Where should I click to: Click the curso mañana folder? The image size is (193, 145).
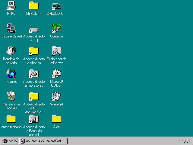(x=11, y=119)
